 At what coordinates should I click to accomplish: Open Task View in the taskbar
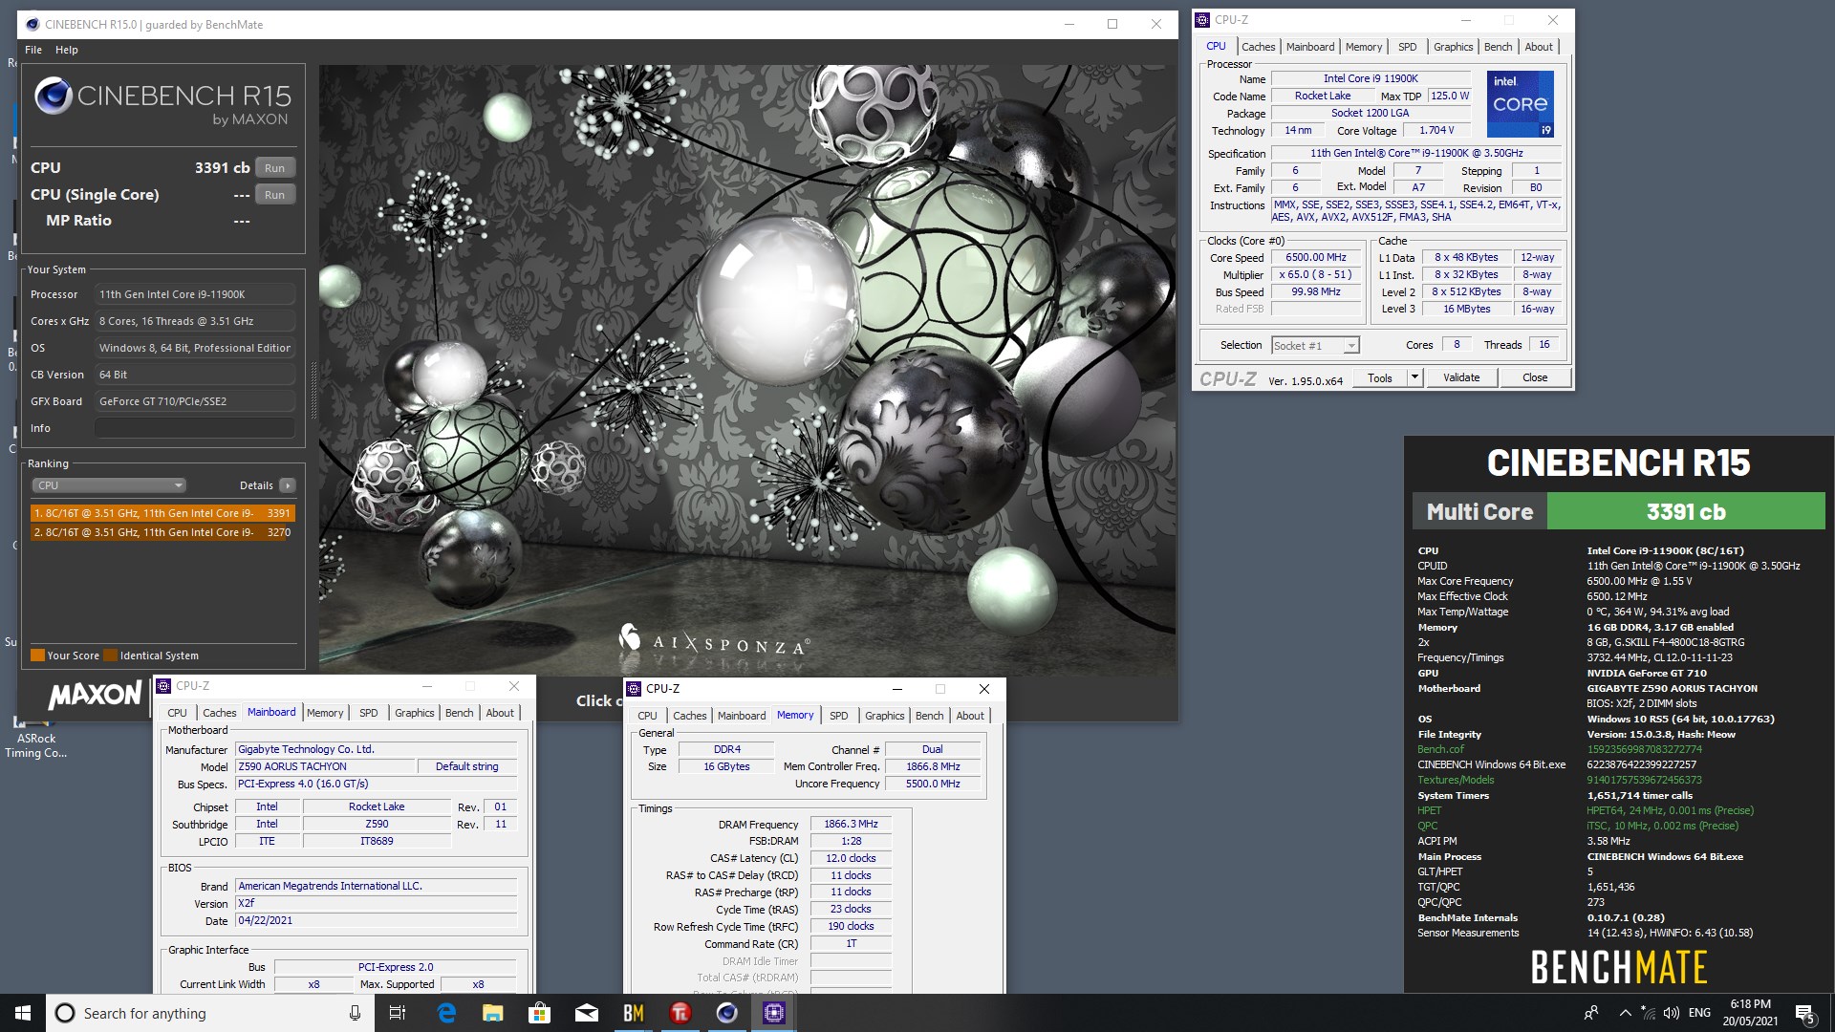point(398,1013)
